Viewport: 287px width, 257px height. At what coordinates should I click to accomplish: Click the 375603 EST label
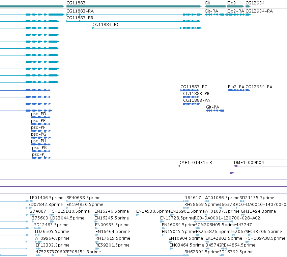(x=40, y=218)
